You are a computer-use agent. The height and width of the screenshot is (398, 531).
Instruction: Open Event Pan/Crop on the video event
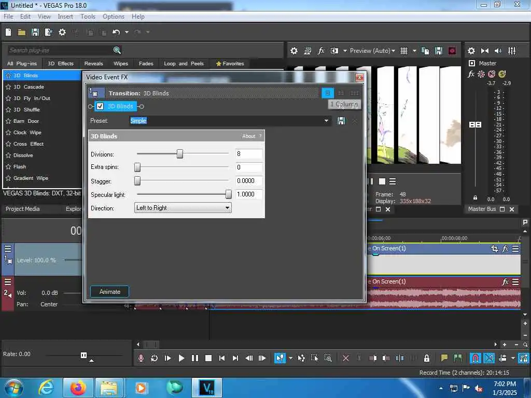click(x=494, y=249)
